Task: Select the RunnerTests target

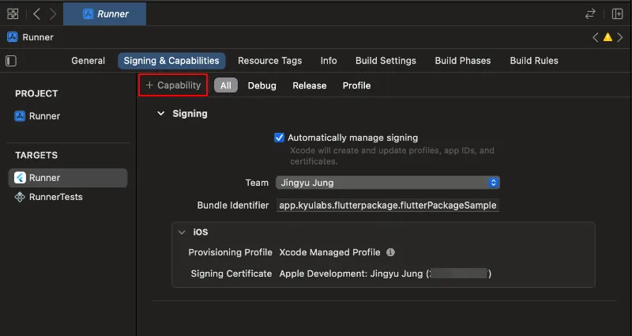Action: 55,197
